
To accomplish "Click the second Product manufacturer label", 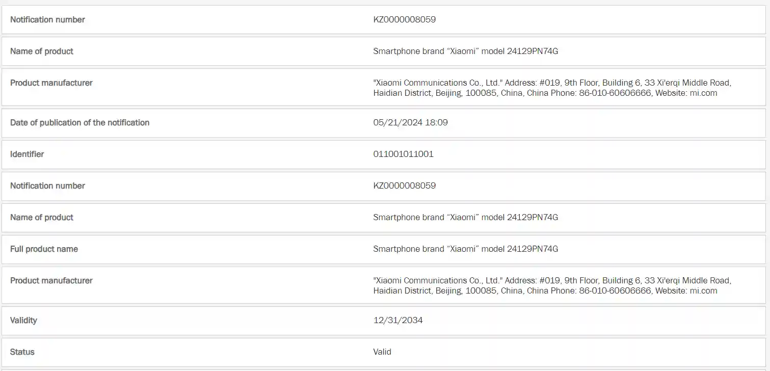I will [x=51, y=280].
